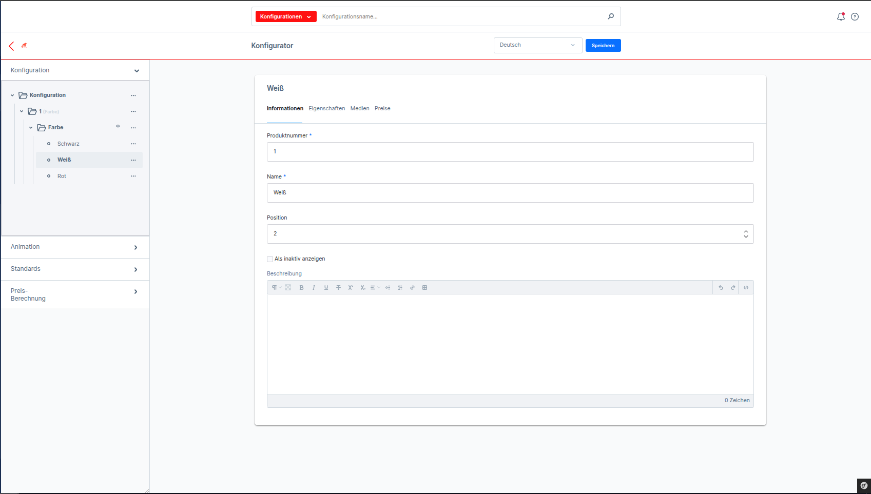The width and height of the screenshot is (871, 494).
Task: Insert an unordered bullet list
Action: [x=388, y=288]
